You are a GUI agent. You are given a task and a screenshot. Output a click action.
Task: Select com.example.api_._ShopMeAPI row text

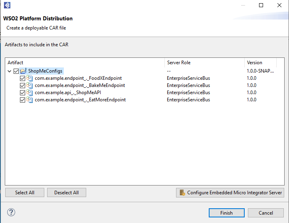click(68, 93)
